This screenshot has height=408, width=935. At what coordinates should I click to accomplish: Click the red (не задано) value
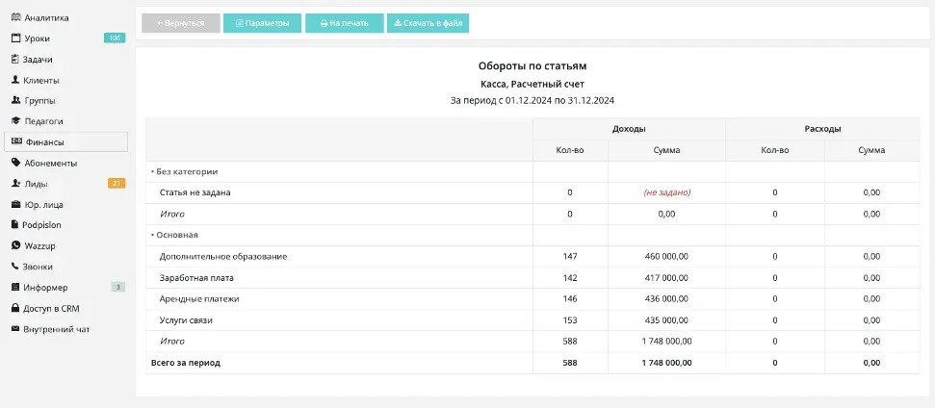(666, 192)
